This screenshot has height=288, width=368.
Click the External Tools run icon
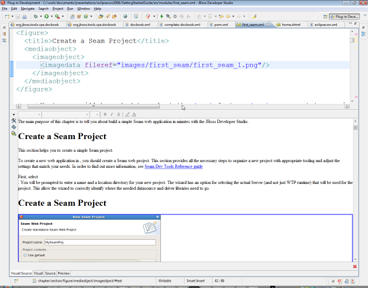(57, 17)
